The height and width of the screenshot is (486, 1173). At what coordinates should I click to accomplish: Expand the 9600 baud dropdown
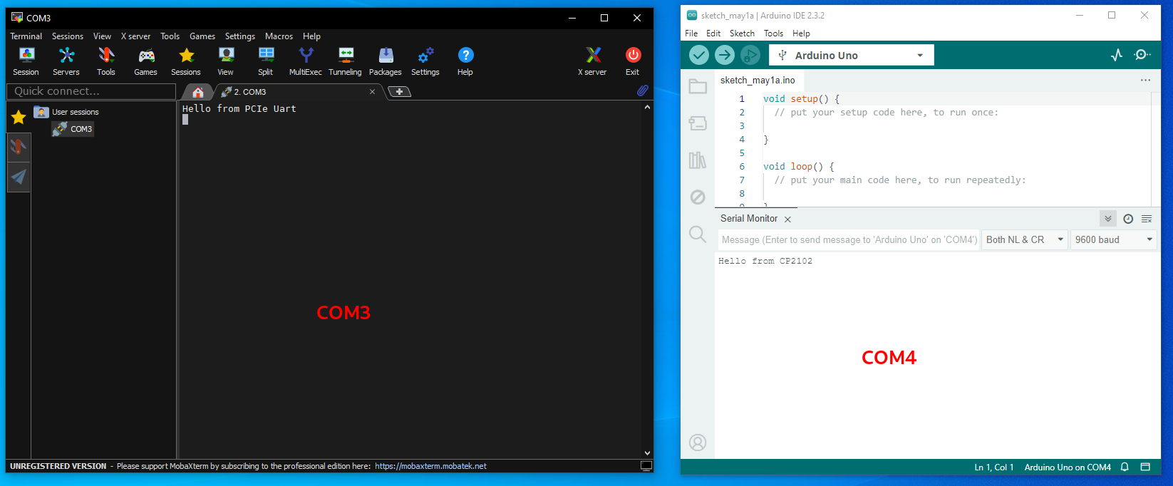(x=1113, y=240)
